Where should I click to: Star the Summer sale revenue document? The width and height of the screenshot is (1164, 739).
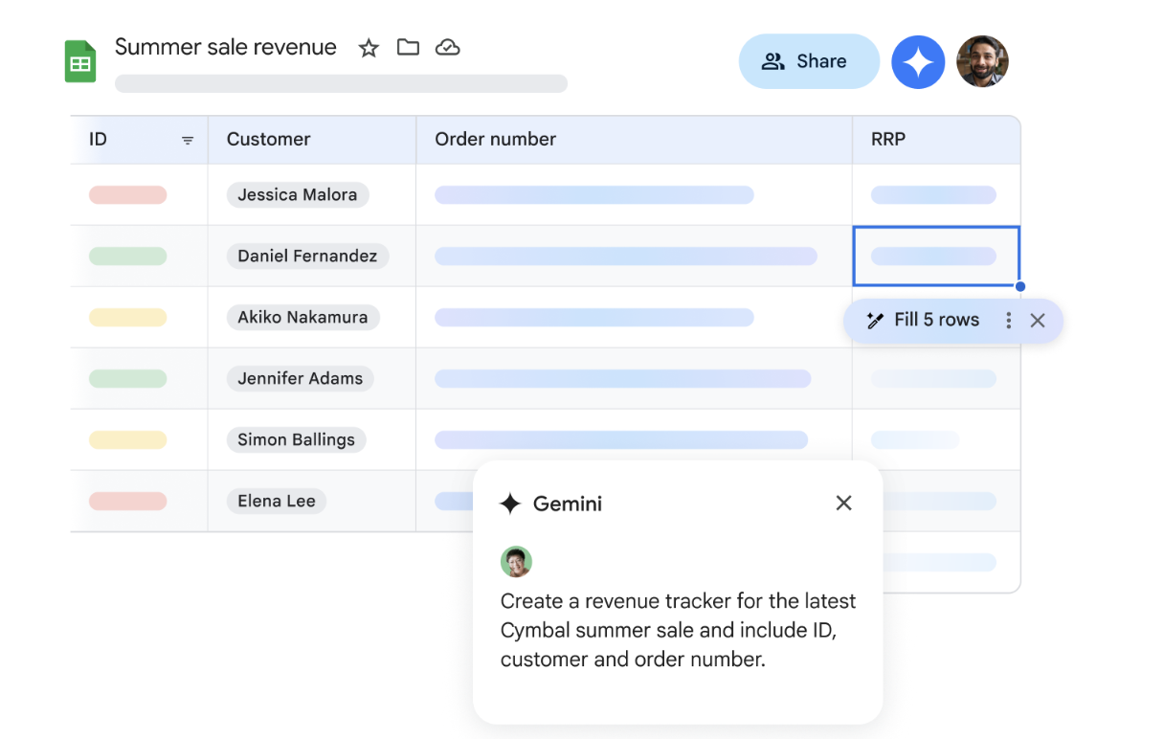click(x=369, y=48)
